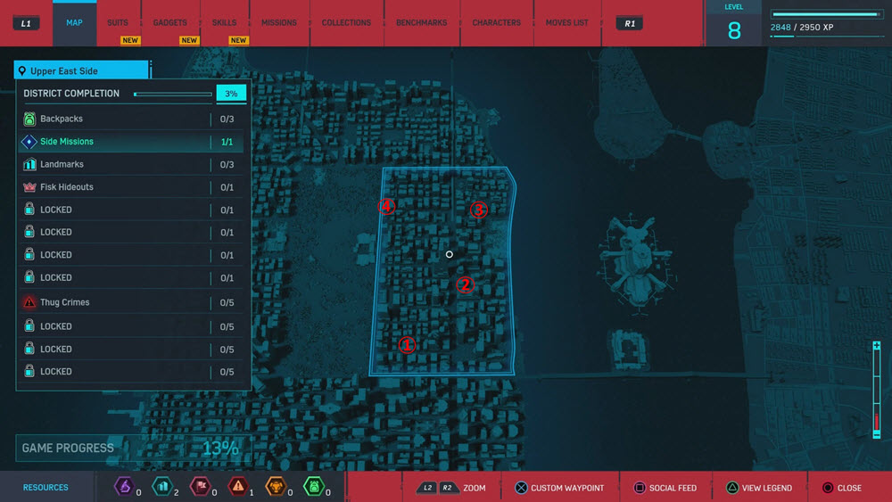Open the Skills tab

pos(224,23)
